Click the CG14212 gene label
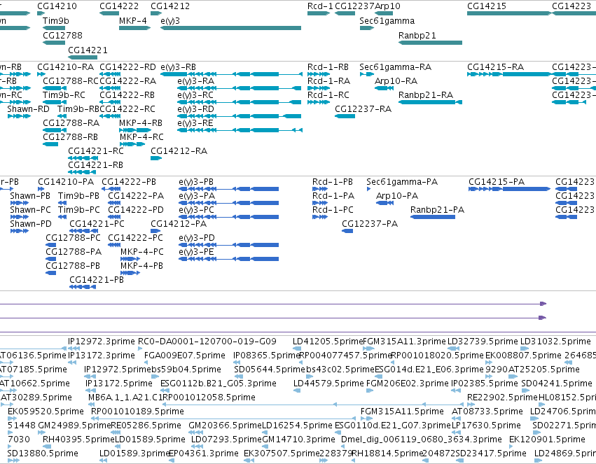 170,6
